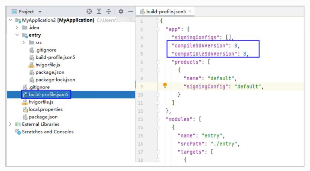Open package.json inside the entry module

click(x=50, y=72)
